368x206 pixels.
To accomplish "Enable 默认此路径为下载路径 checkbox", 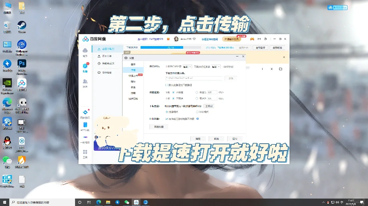I will (x=167, y=85).
